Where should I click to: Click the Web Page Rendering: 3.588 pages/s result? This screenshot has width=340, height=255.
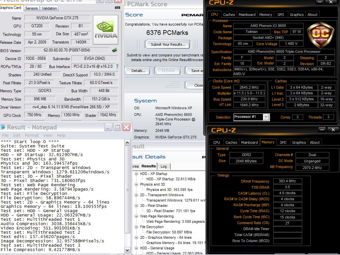click(175, 221)
